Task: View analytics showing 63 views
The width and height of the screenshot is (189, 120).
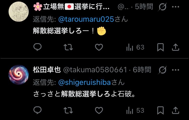Action: [x=135, y=47]
